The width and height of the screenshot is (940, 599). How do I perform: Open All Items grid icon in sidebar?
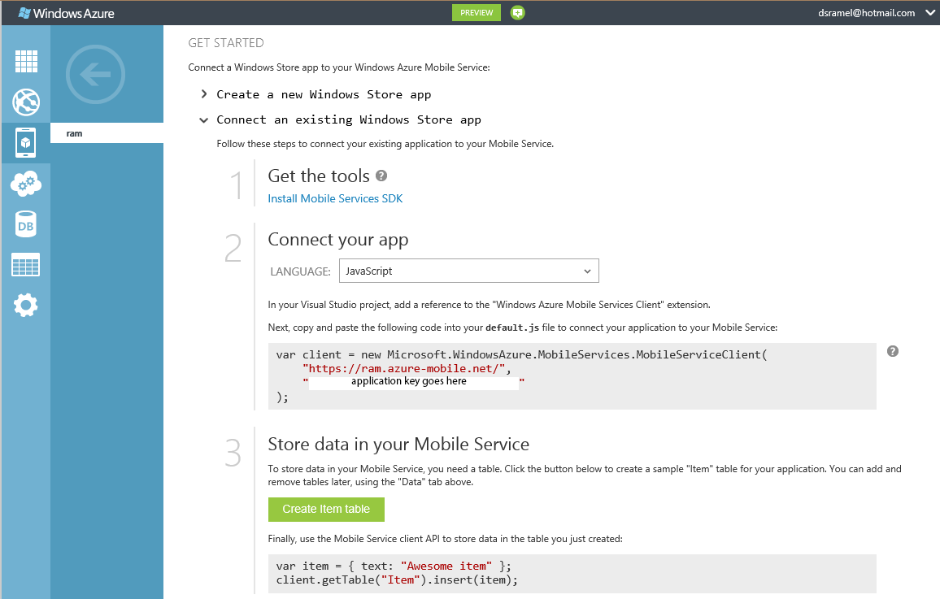(x=26, y=62)
